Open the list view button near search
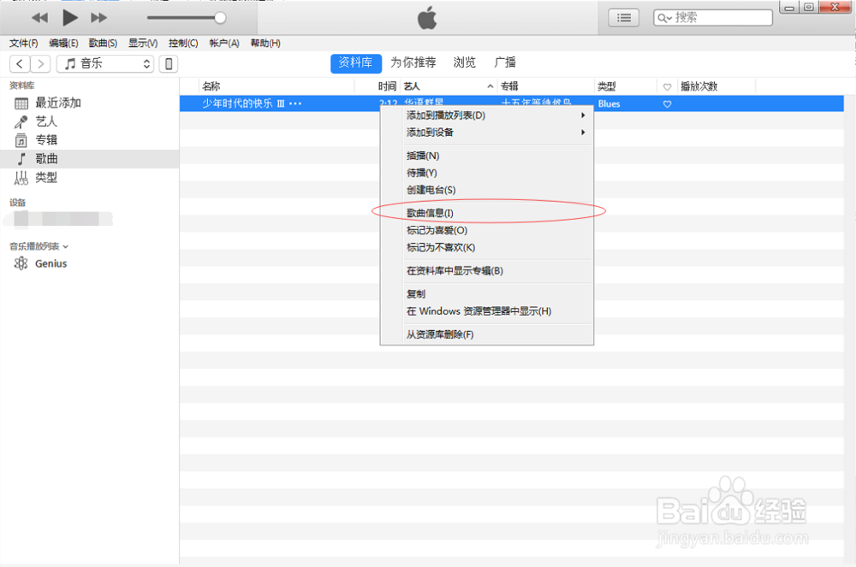The height and width of the screenshot is (567, 856). [623, 18]
